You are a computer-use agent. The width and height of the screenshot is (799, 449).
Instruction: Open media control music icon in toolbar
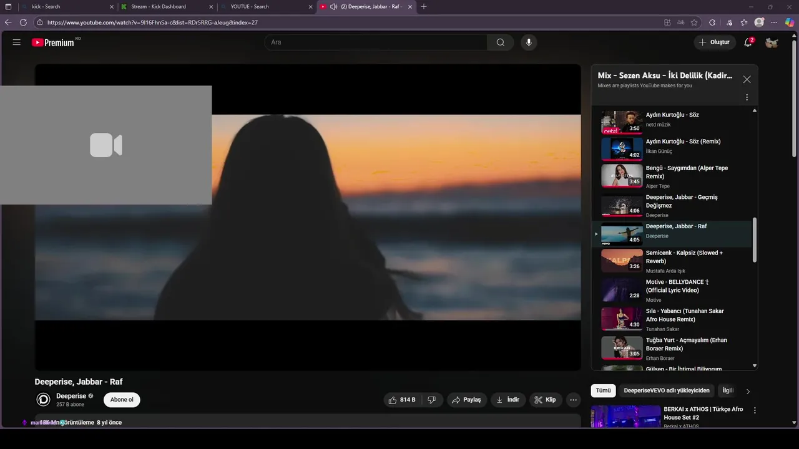coord(729,22)
